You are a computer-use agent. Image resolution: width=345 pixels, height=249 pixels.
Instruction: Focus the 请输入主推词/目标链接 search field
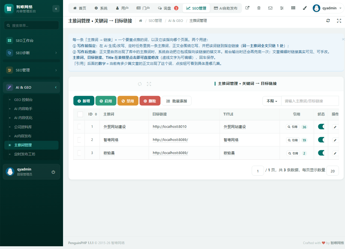coord(310,101)
